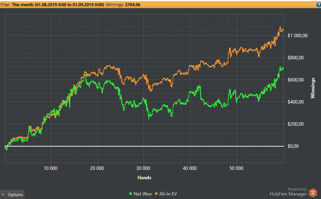Click the $600,00 axis label
321x199 pixels.
click(296, 80)
